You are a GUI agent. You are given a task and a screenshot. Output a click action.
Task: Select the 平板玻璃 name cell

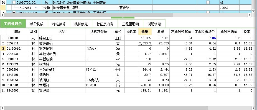pyautogui.click(x=62, y=59)
